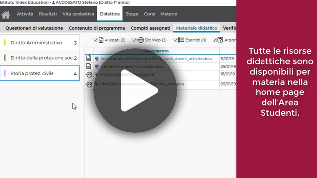Viewport: 317px width, 178px height.
Task: Switch to Compiti assegnati tab
Action: pos(151,28)
